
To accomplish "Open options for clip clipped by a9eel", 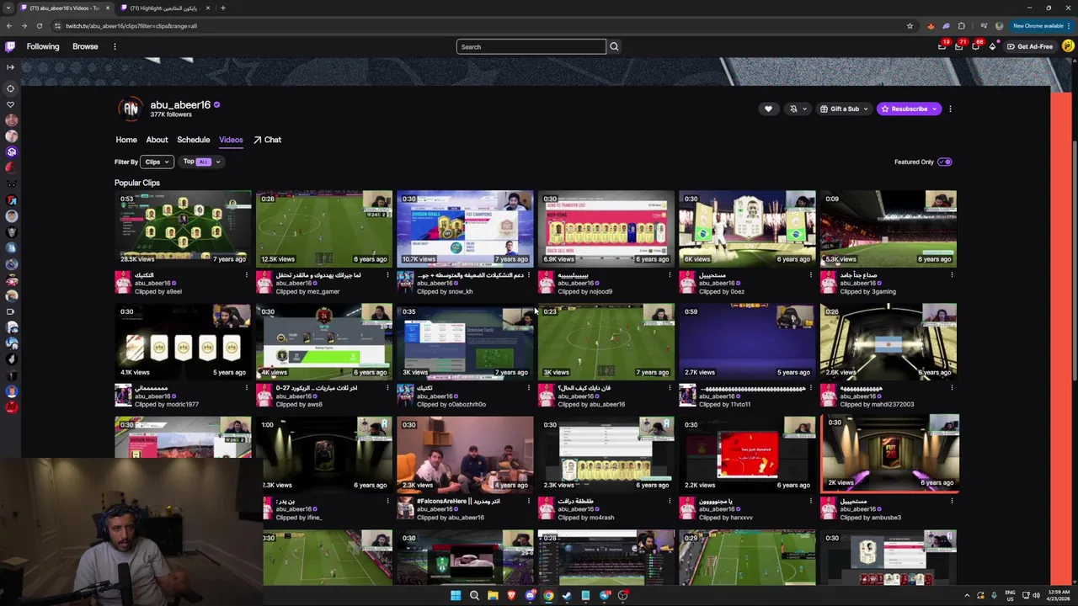I will pos(247,275).
